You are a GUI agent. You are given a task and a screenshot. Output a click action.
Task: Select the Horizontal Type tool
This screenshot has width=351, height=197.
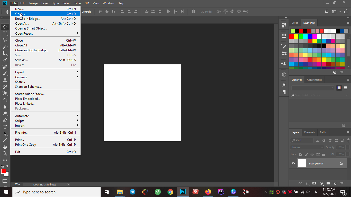[5, 127]
